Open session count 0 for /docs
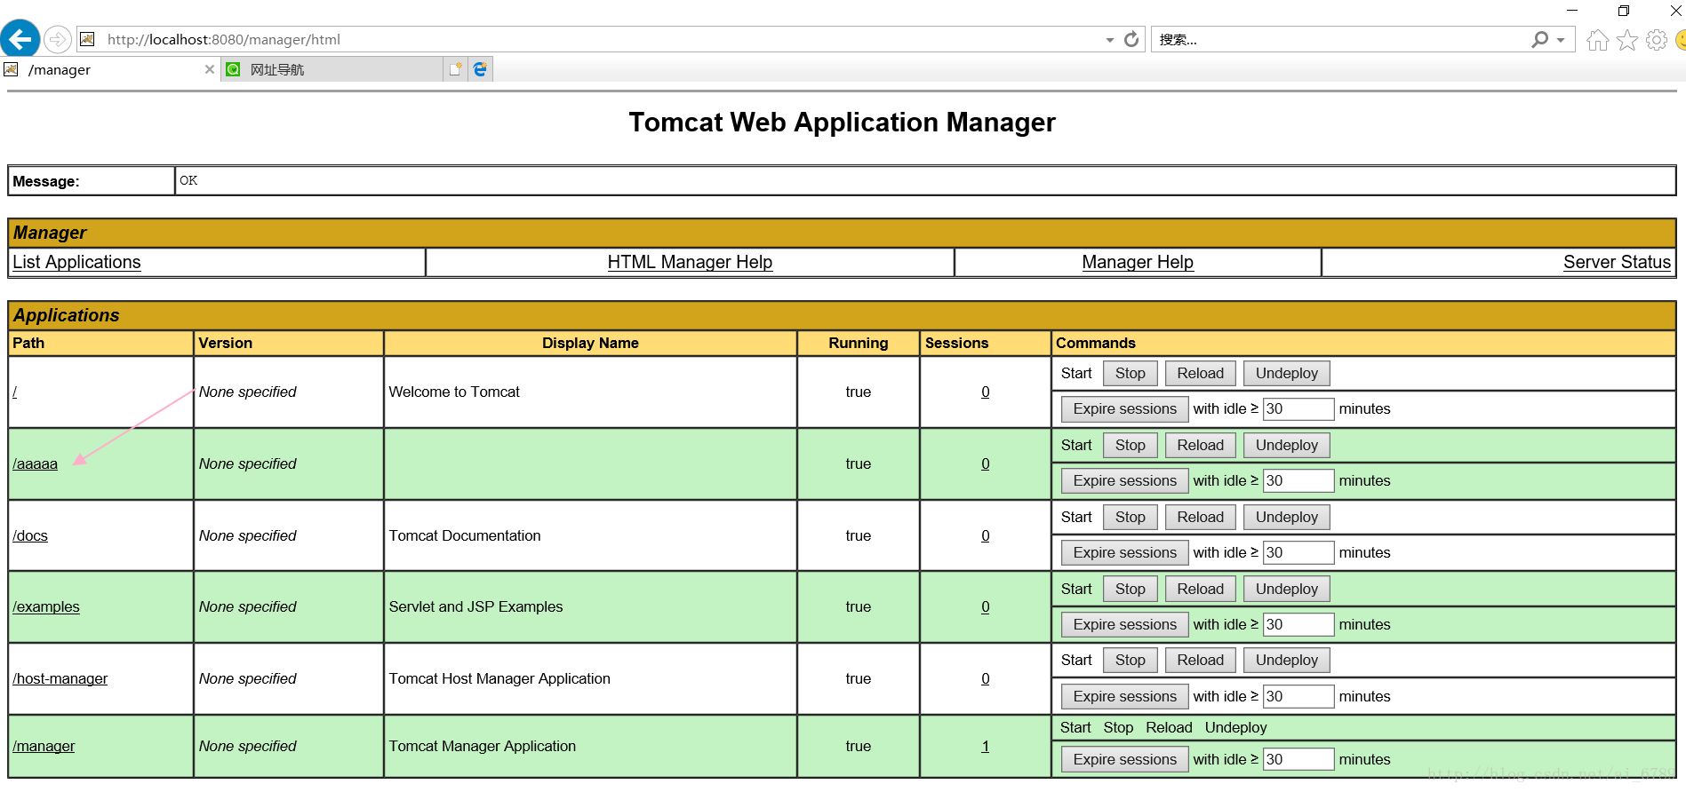Screen dimensions: 1686x792 tap(985, 535)
